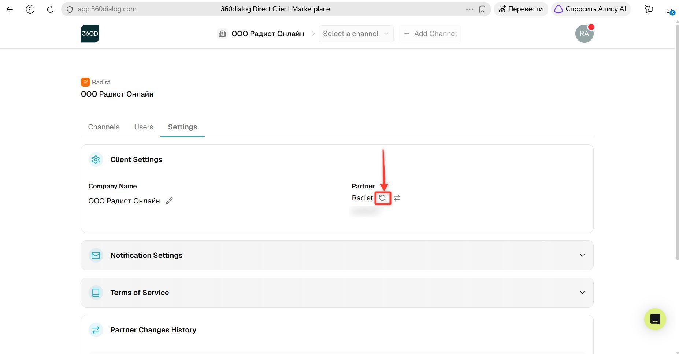Click the Notification Settings envelope icon
The height and width of the screenshot is (354, 679).
(96, 255)
